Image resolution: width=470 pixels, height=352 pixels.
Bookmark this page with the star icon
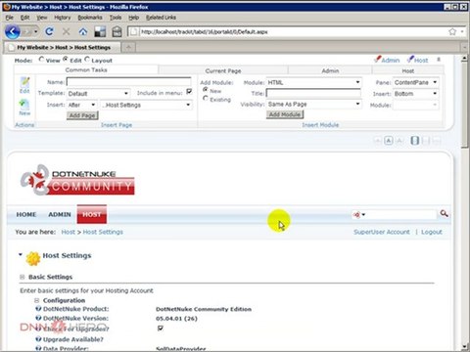click(x=452, y=31)
